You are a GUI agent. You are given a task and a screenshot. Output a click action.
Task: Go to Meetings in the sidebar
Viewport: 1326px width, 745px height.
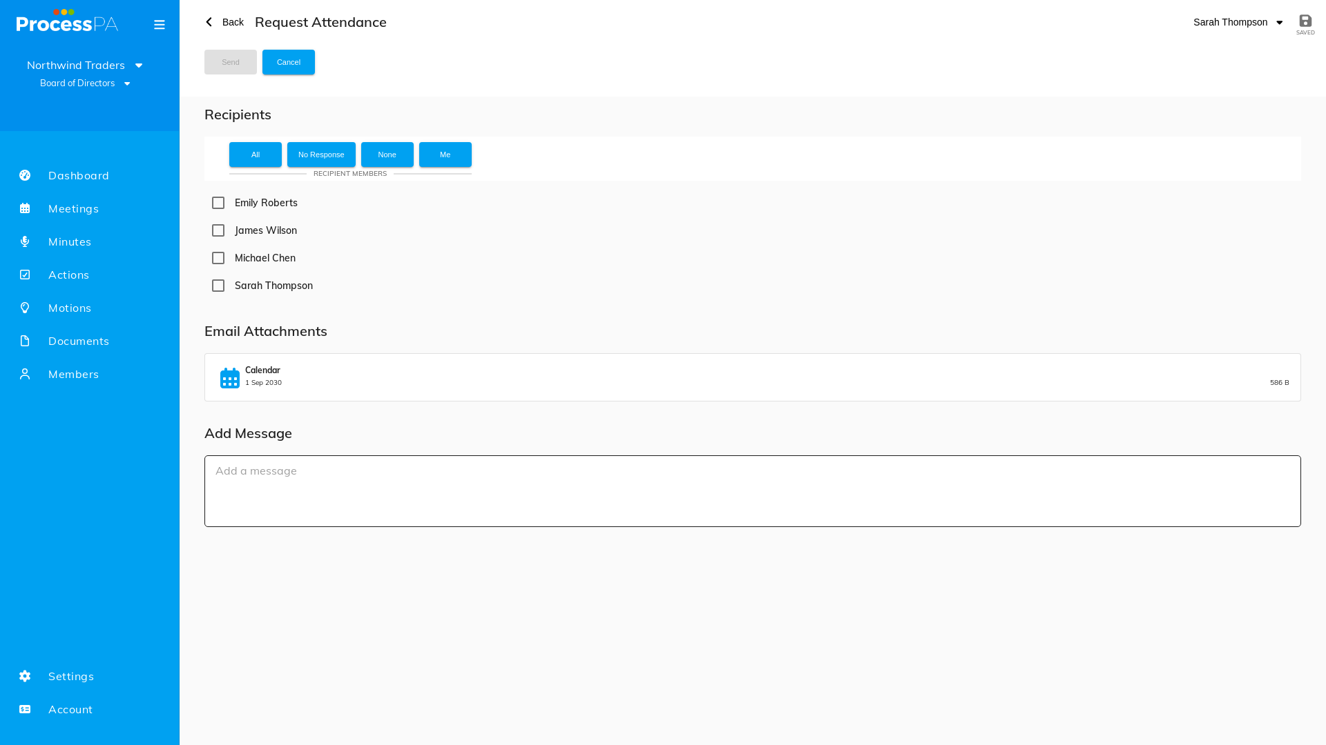pos(90,208)
